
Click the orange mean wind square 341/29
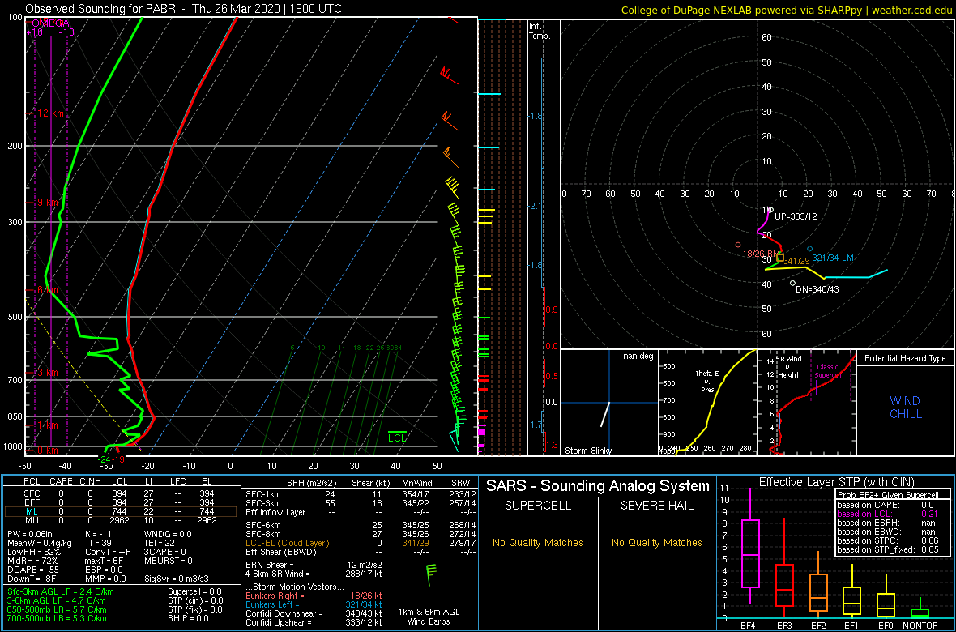pos(780,258)
